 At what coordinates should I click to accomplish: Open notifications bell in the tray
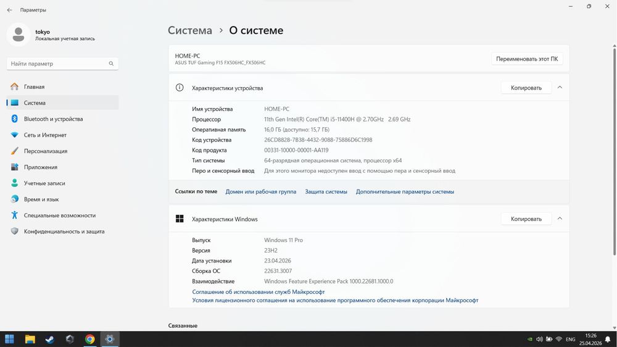tap(608, 339)
